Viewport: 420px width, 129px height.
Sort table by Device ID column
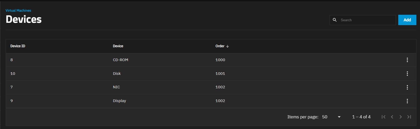18,46
